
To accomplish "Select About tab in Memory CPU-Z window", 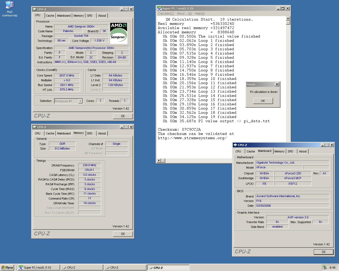I will pyautogui.click(x=102, y=133).
